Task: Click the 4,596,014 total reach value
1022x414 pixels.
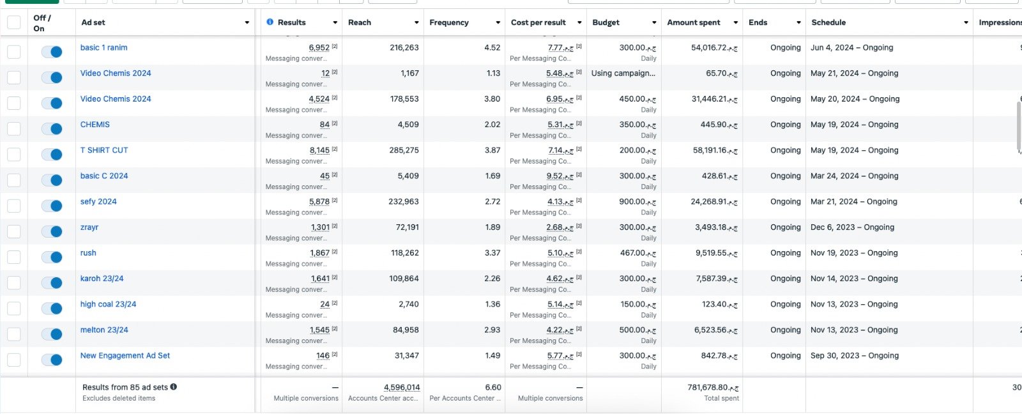Action: [402, 387]
